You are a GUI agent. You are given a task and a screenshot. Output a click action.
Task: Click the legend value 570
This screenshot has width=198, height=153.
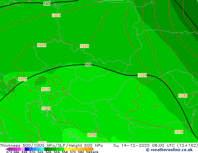point(73,152)
